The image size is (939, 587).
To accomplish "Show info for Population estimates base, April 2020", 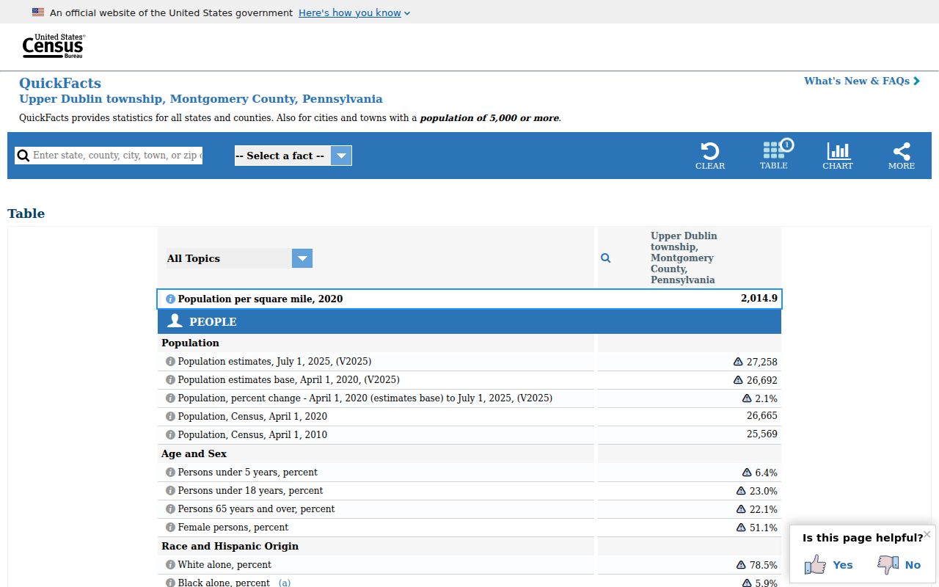I will tap(170, 380).
